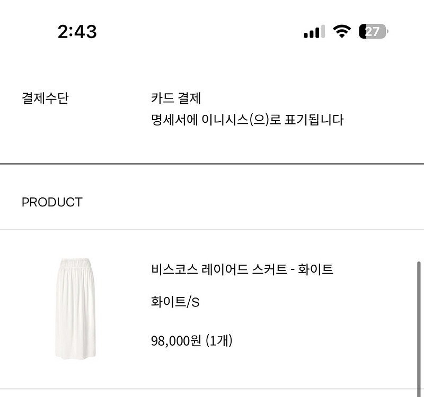Click the gray divider beneath the skirt item
Screen dimensions: 424x397
212,389
